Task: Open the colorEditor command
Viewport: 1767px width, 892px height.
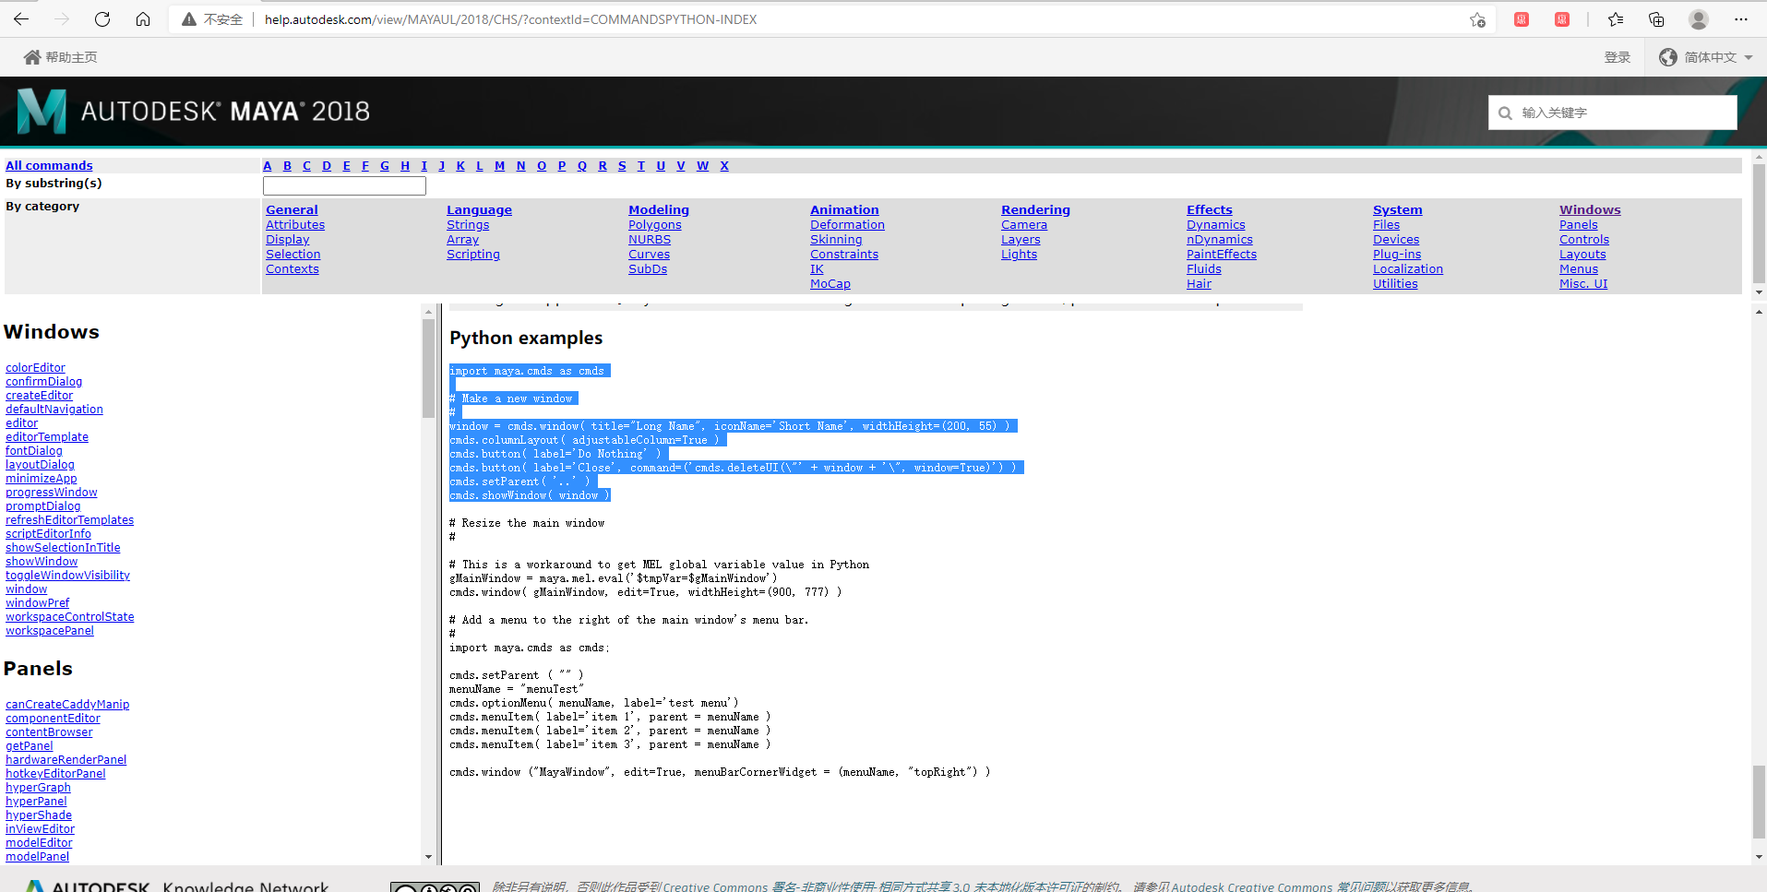Action: click(x=35, y=368)
